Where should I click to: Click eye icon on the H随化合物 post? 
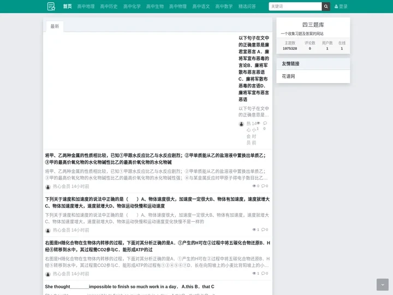click(254, 273)
